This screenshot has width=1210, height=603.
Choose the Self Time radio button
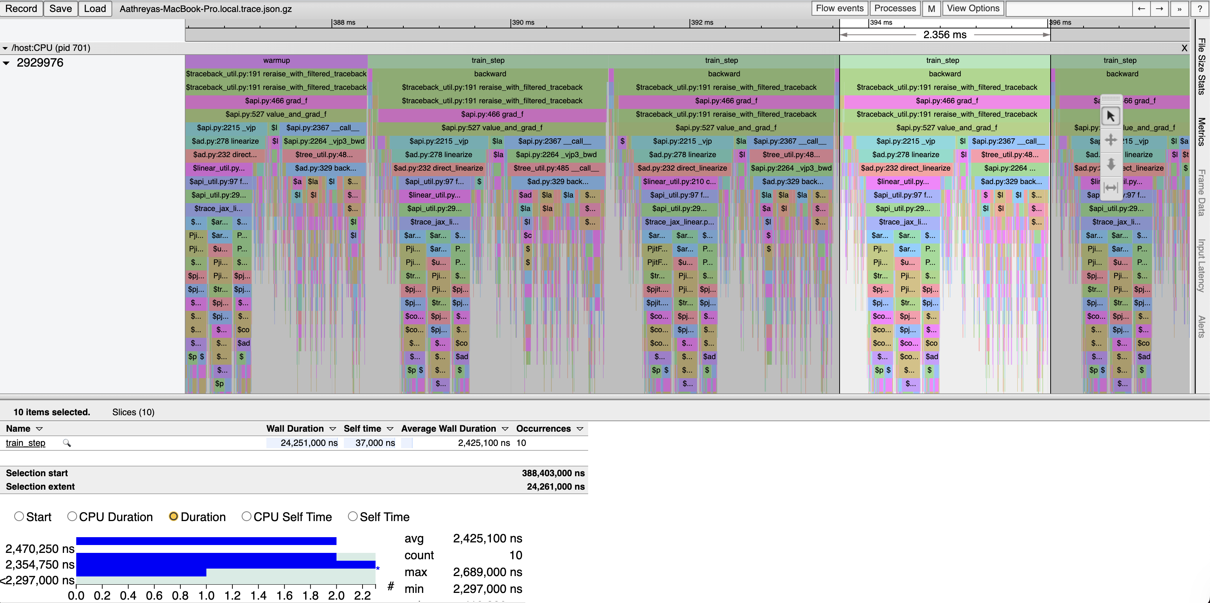pos(352,516)
